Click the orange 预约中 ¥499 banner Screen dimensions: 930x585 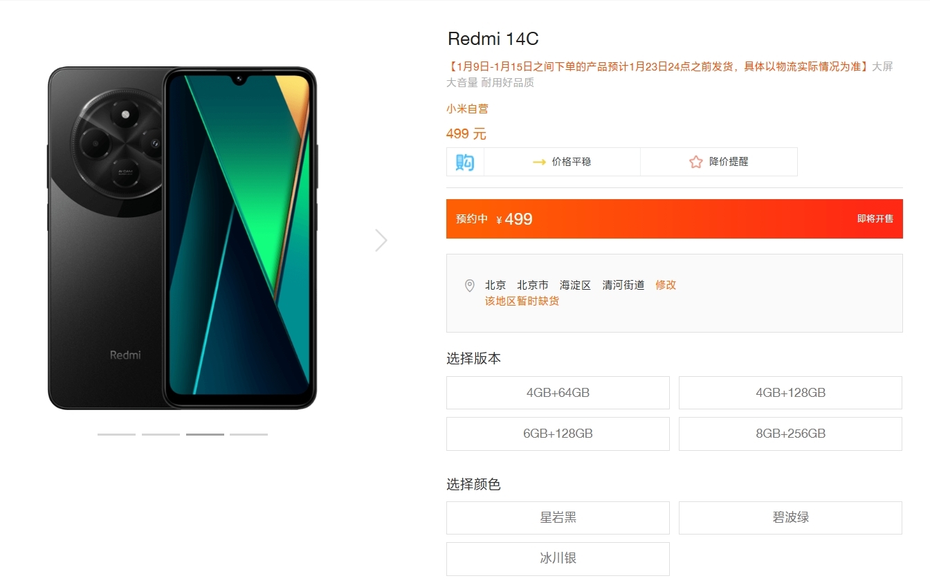pos(675,219)
